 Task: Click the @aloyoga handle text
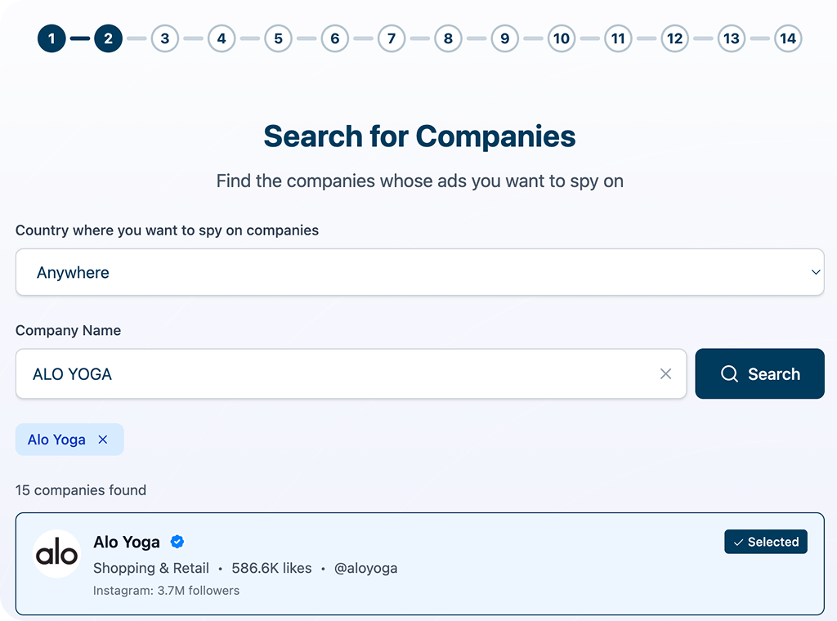(x=365, y=568)
